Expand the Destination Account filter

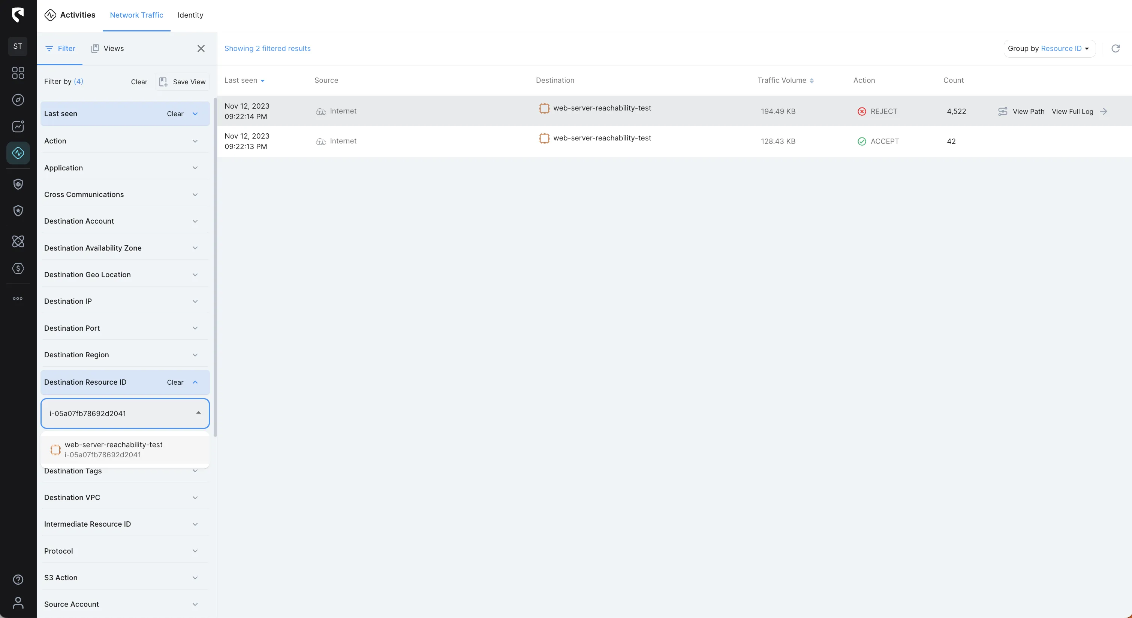pyautogui.click(x=125, y=221)
